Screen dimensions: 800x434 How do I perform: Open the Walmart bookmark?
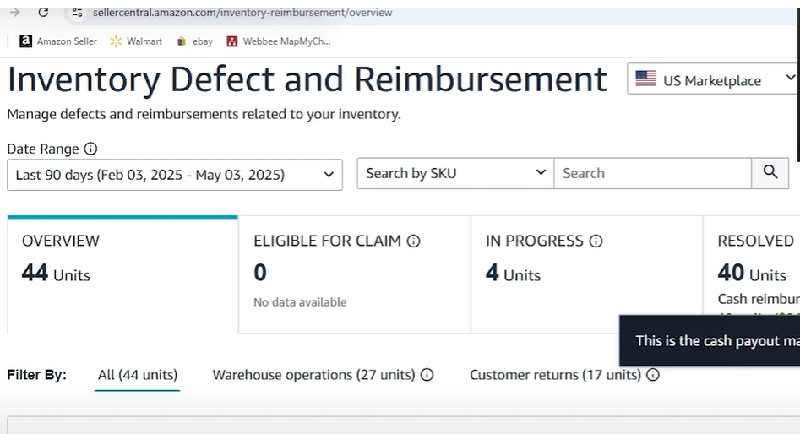tap(136, 41)
